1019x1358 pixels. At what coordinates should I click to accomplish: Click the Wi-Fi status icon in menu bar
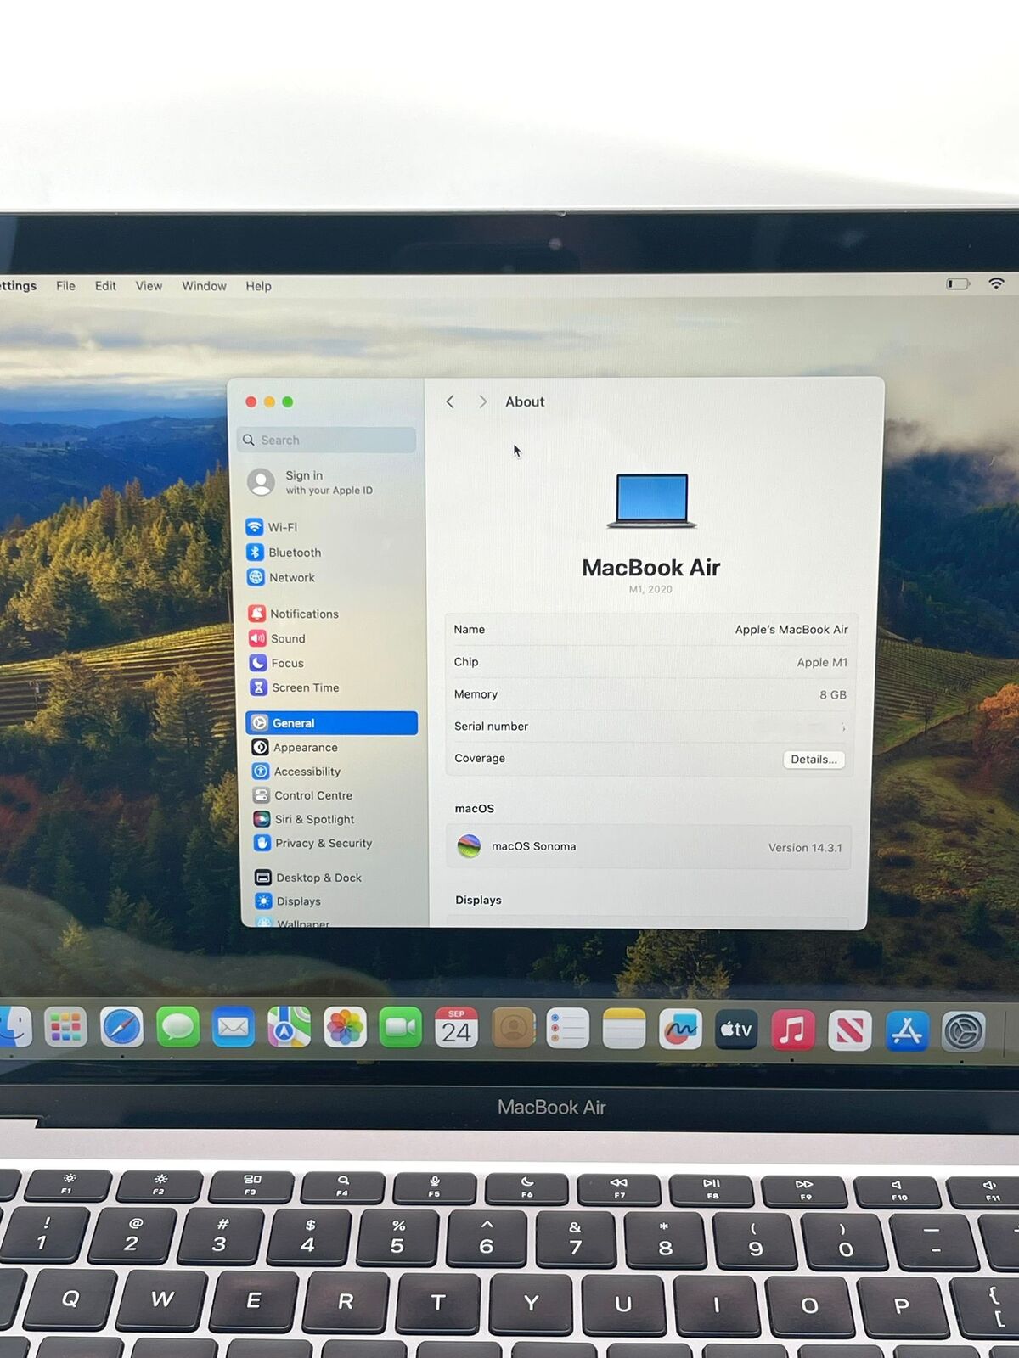point(996,283)
